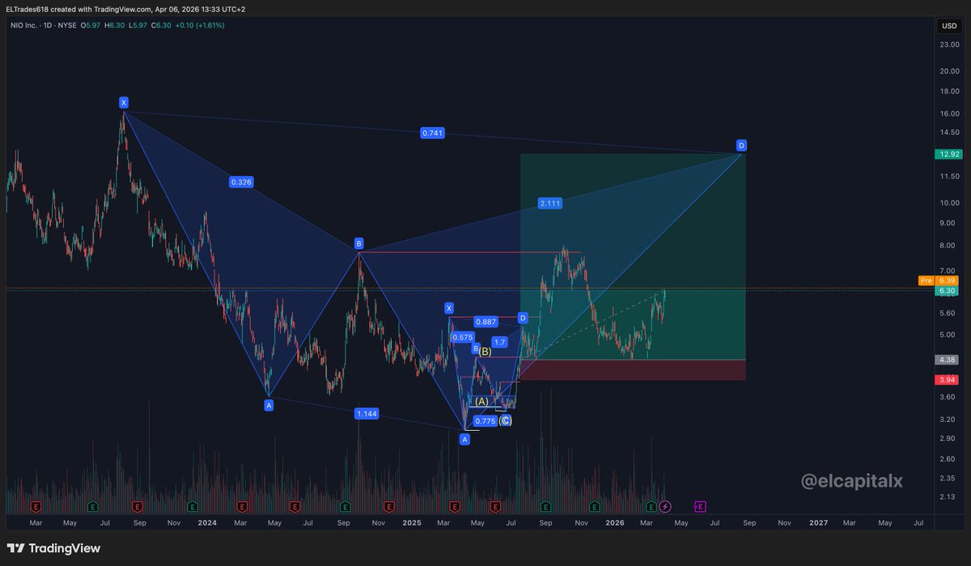Click the 2026 label on time axis
The width and height of the screenshot is (971, 566).
pyautogui.click(x=615, y=523)
